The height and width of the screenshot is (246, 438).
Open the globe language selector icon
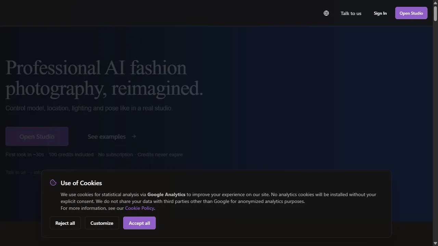point(326,13)
